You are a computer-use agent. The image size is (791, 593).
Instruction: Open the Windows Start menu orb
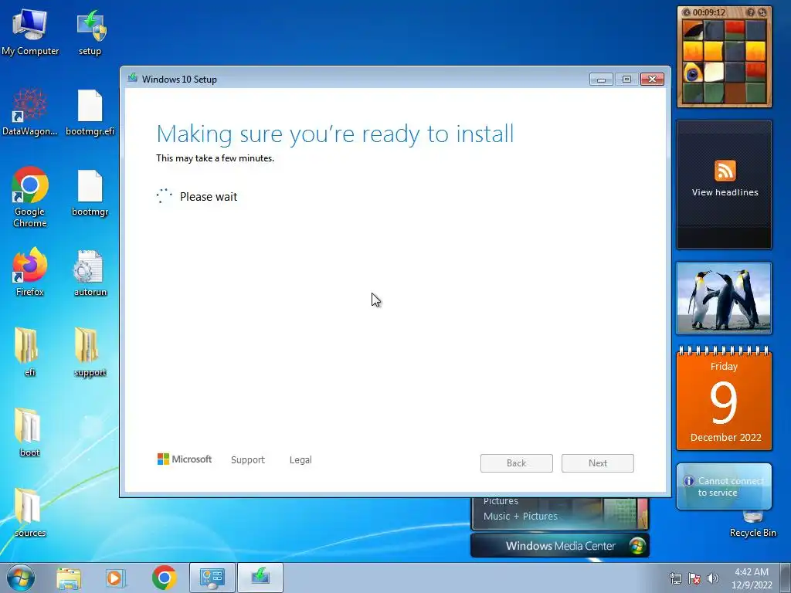(x=21, y=578)
